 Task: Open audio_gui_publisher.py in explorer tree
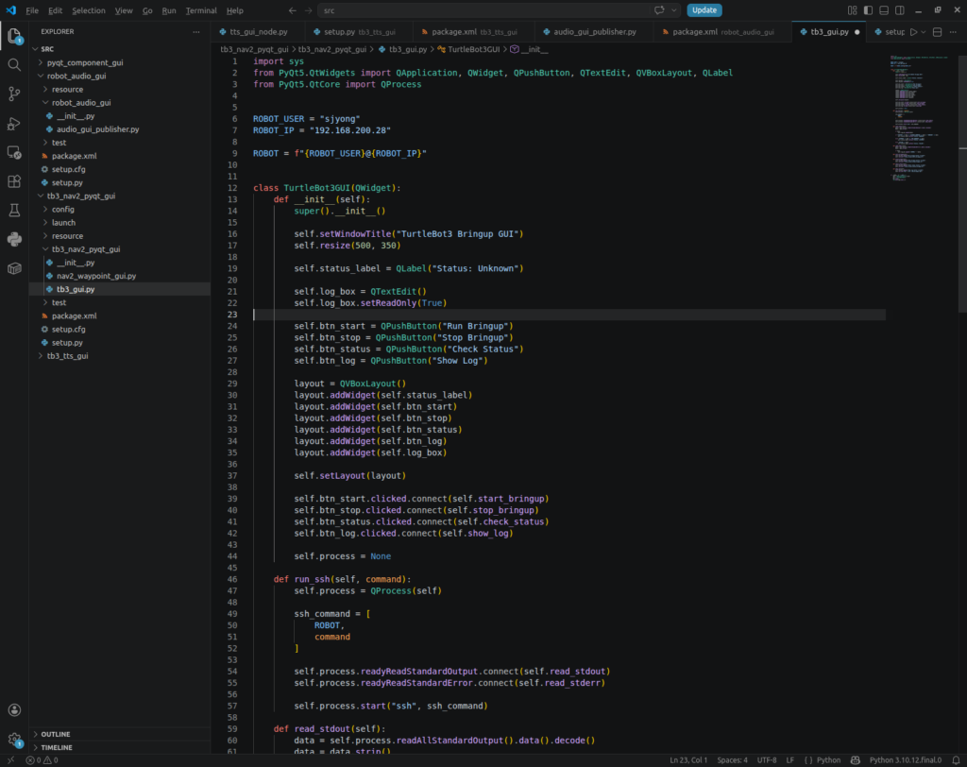point(97,129)
